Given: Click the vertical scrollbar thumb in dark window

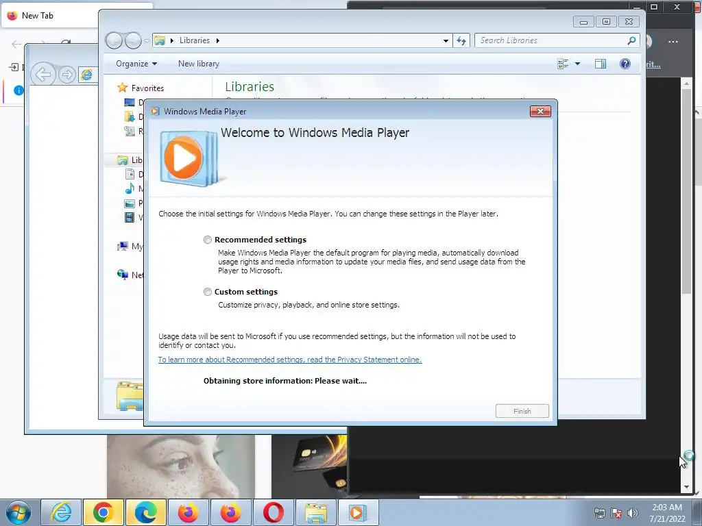Looking at the screenshot, I should [687, 192].
